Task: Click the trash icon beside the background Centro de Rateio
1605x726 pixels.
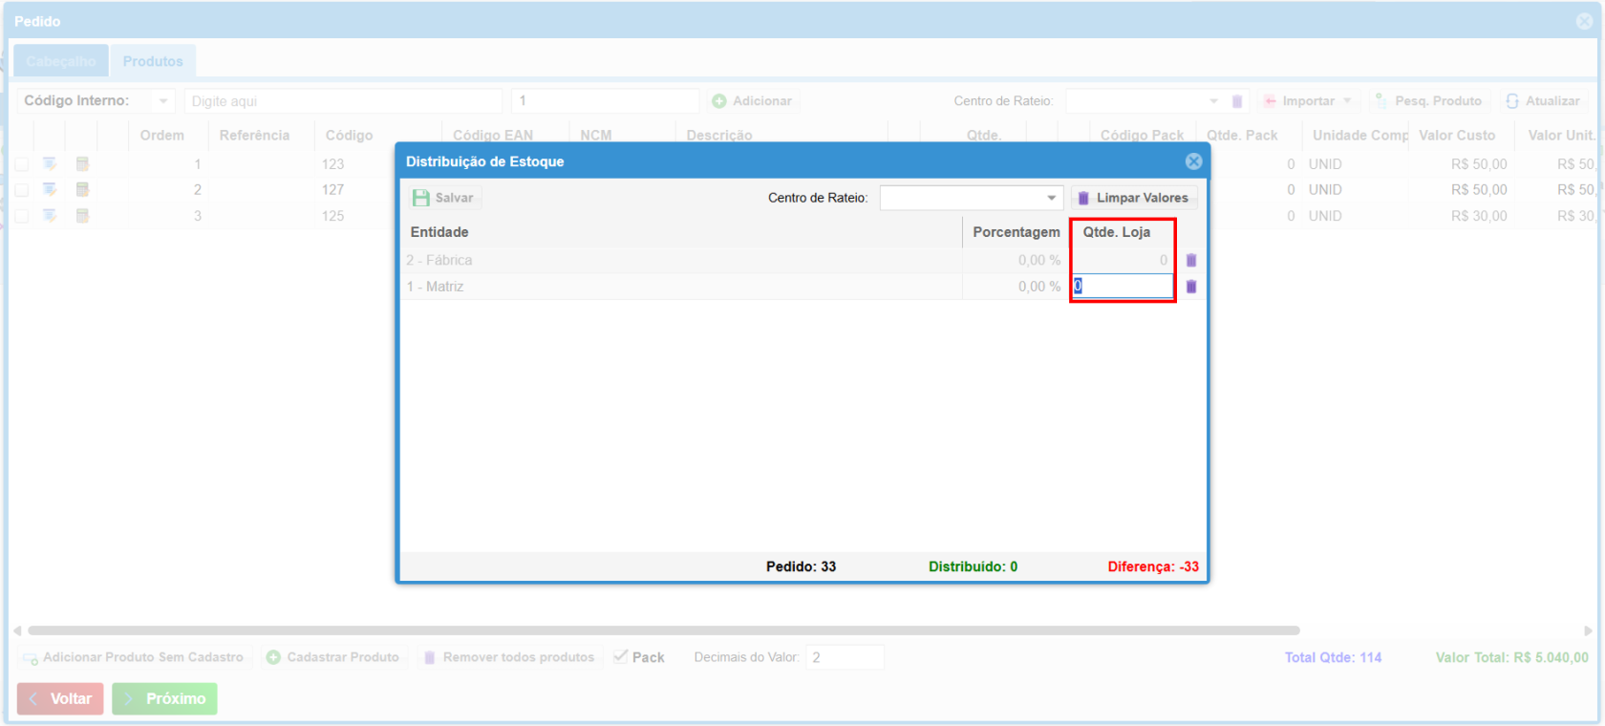Action: click(x=1237, y=101)
